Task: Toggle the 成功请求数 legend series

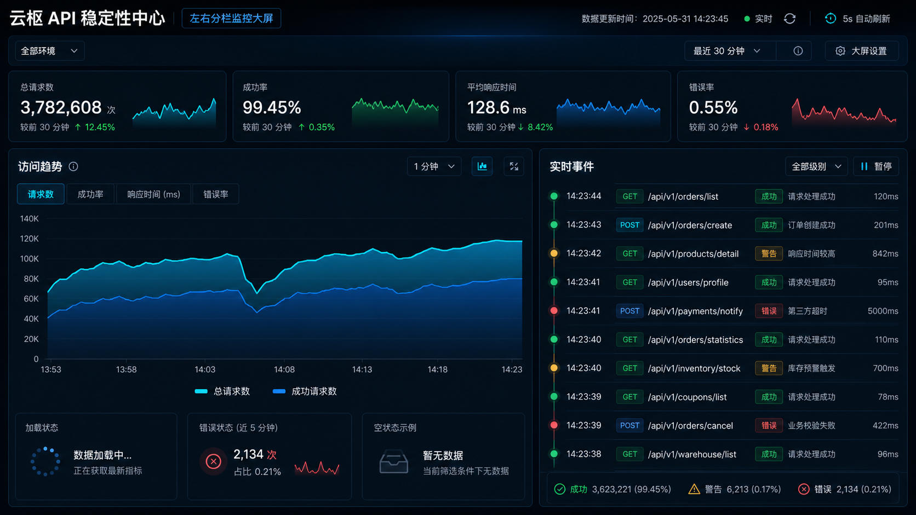Action: (305, 391)
